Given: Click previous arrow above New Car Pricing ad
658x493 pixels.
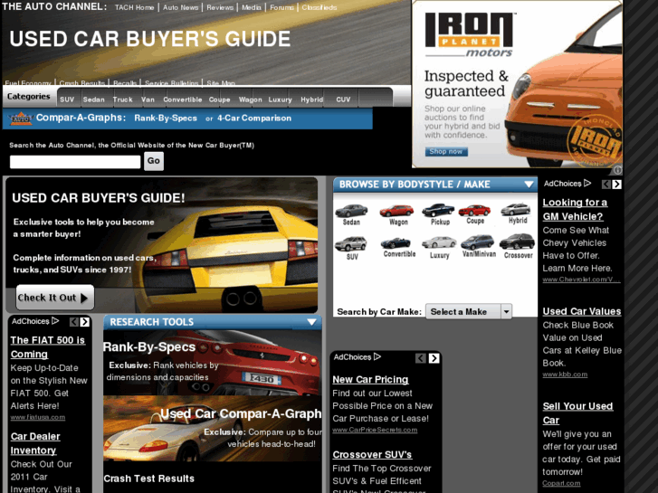Looking at the screenshot, I should pyautogui.click(x=421, y=358).
